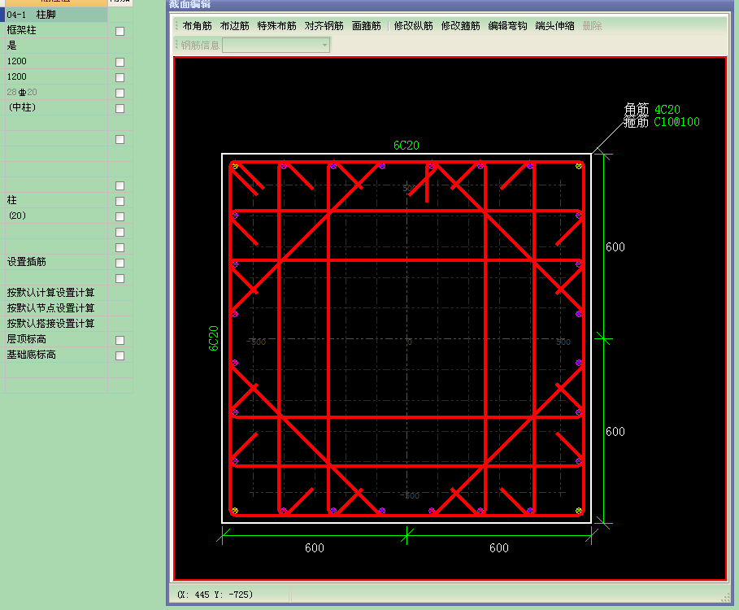Select the bottom-right yellow corner rebar point
739x610 pixels.
579,511
